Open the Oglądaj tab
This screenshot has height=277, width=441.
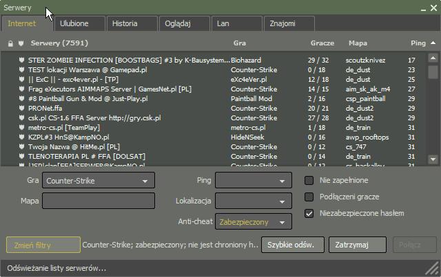[x=185, y=23]
